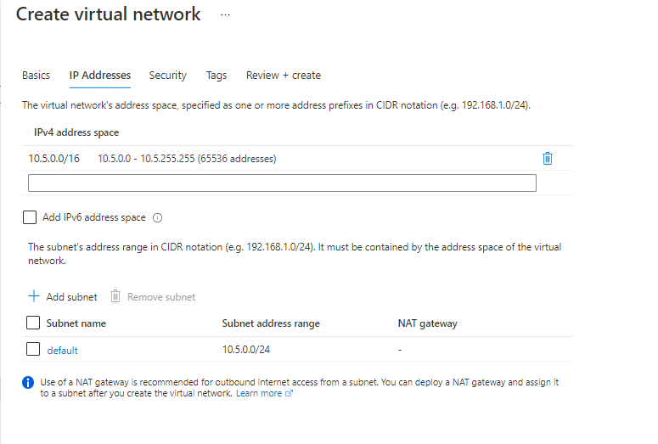Click the blue info icon in the NAT gateway notice

(x=28, y=383)
